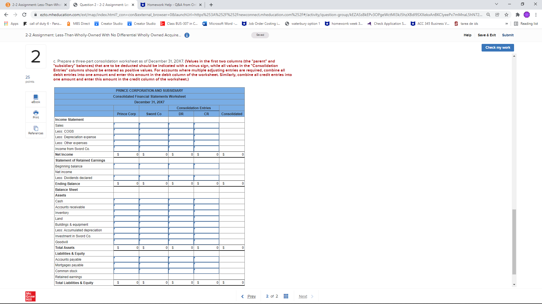Open the eBook resource

[x=36, y=99]
